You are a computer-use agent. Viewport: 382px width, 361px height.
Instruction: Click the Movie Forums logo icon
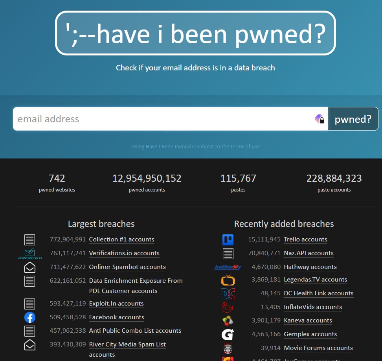228,348
